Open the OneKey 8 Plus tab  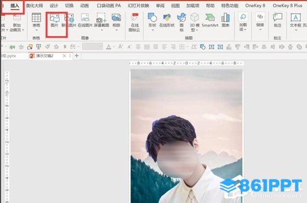click(x=288, y=6)
